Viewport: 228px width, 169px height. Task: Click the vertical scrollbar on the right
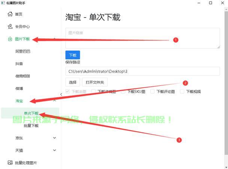click(226, 82)
